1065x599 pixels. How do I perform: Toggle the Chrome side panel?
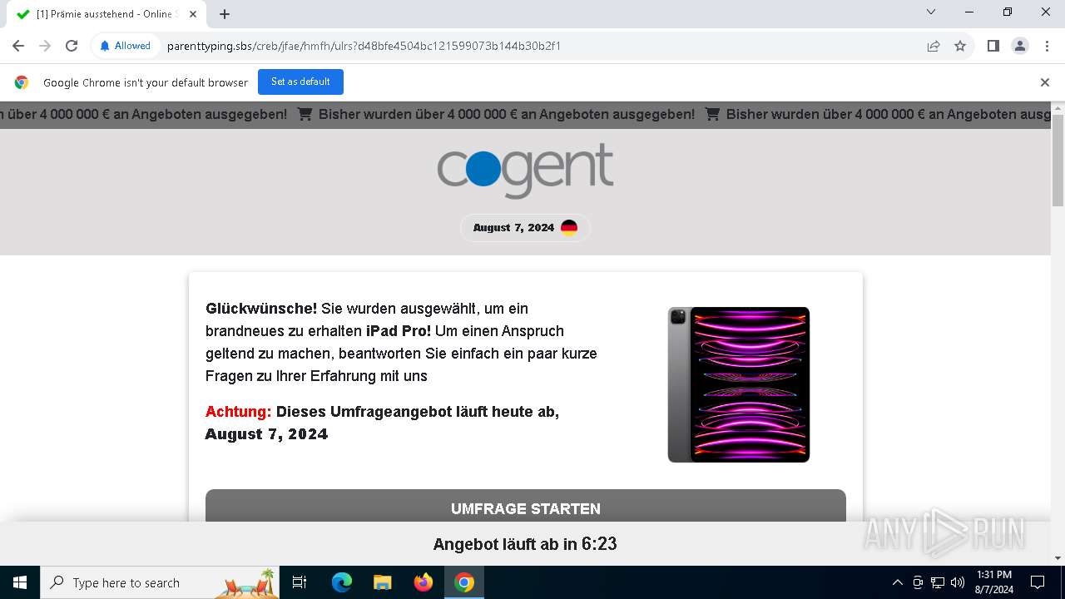click(993, 46)
